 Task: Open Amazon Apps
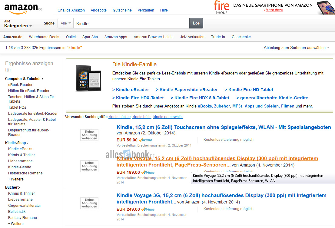pos(116,37)
